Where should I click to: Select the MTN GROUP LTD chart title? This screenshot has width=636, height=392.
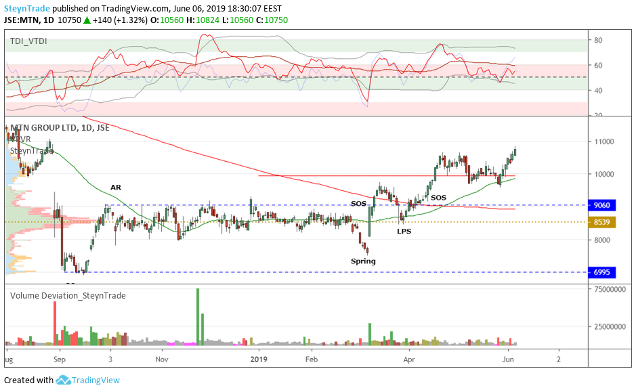(x=60, y=128)
